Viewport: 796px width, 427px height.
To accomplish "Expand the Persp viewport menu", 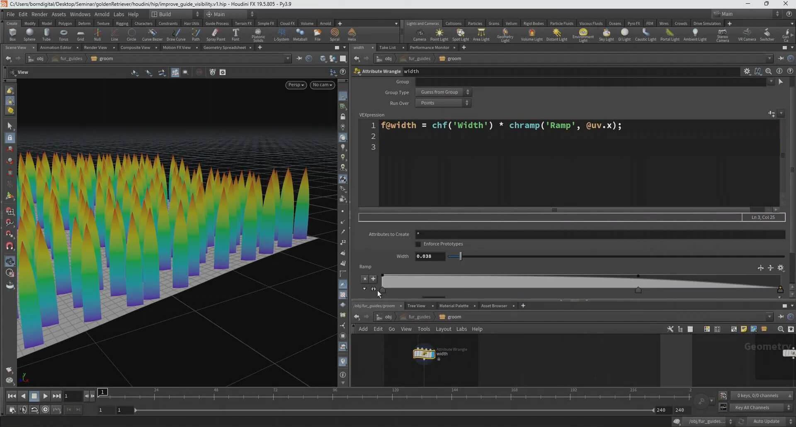I will [x=296, y=85].
